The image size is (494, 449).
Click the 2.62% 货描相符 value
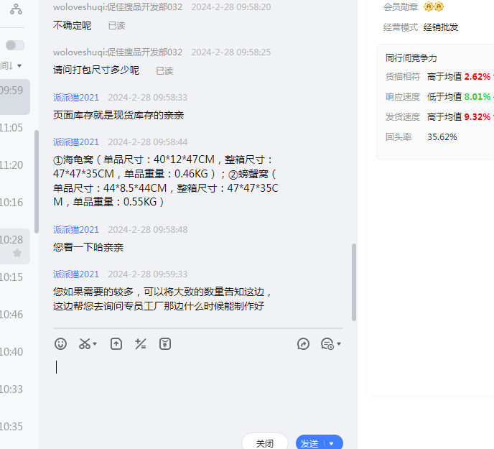pyautogui.click(x=477, y=77)
